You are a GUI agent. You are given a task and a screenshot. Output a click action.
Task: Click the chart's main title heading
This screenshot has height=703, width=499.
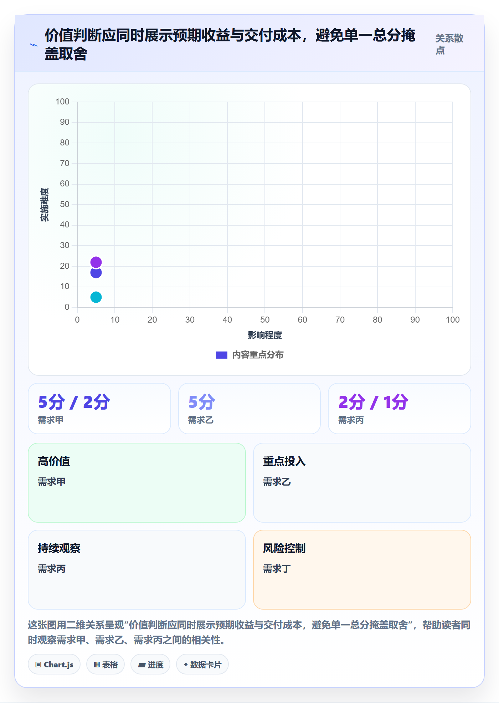tap(230, 45)
